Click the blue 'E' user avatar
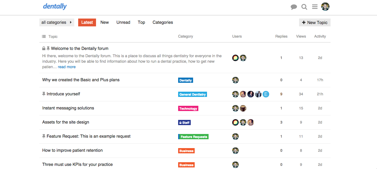Viewport: 377px width, 169px height. point(266,94)
